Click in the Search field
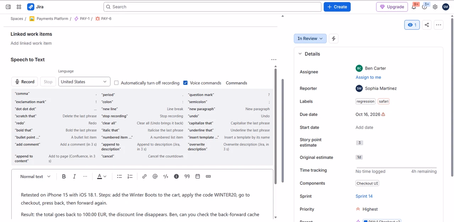The width and height of the screenshot is (454, 222). [x=212, y=7]
